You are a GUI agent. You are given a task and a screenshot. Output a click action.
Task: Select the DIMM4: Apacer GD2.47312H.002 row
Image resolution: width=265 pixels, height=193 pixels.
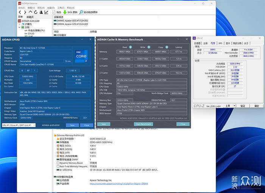[x=71, y=24]
